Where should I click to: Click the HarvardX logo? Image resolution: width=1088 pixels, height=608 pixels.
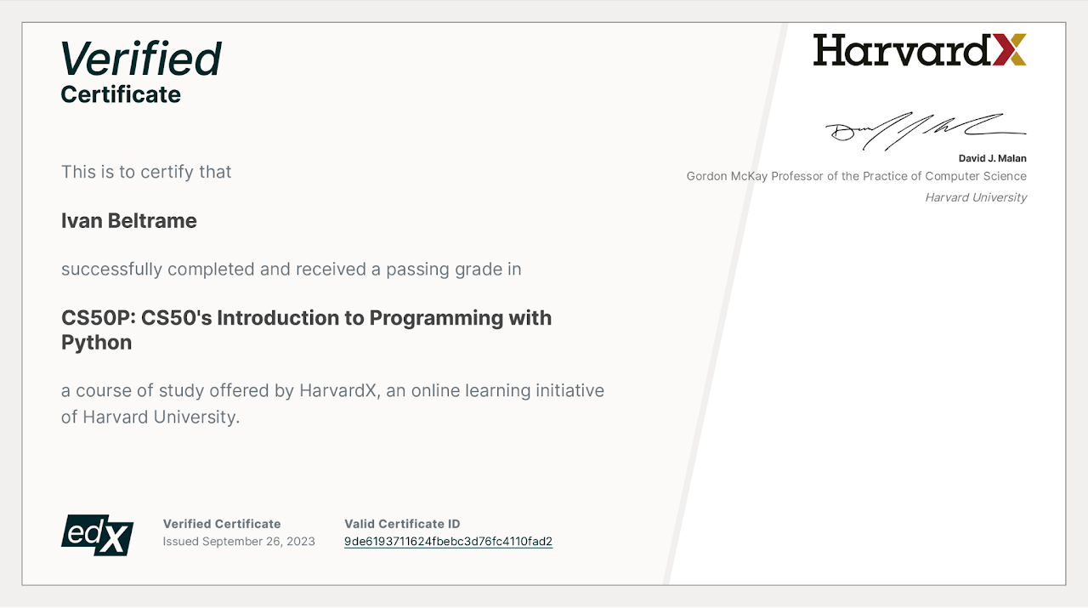click(920, 50)
